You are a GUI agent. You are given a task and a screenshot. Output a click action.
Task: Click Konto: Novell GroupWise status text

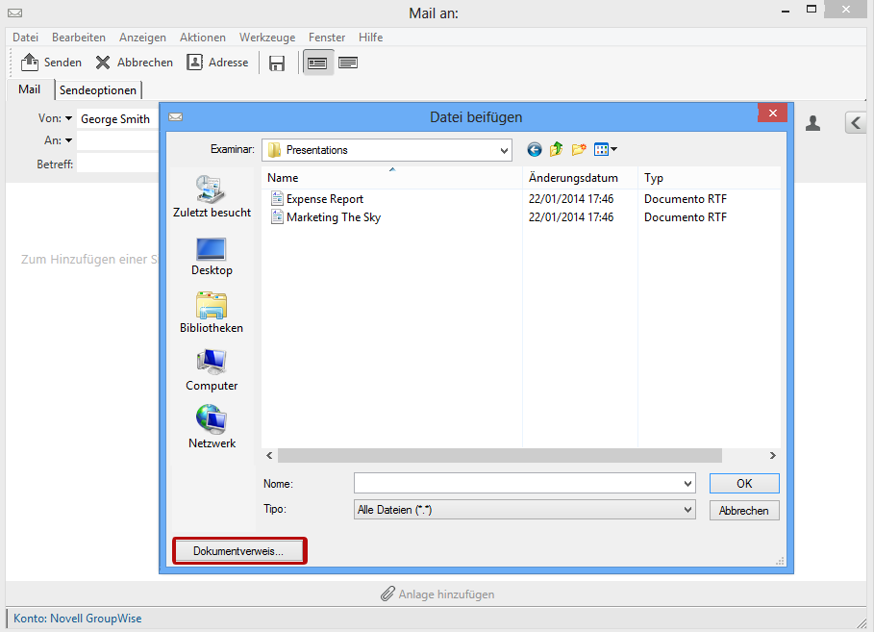(x=78, y=619)
